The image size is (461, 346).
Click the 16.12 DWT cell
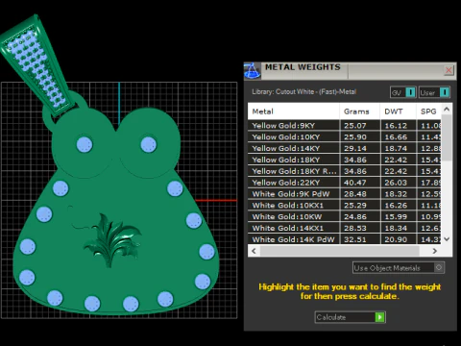pos(399,126)
